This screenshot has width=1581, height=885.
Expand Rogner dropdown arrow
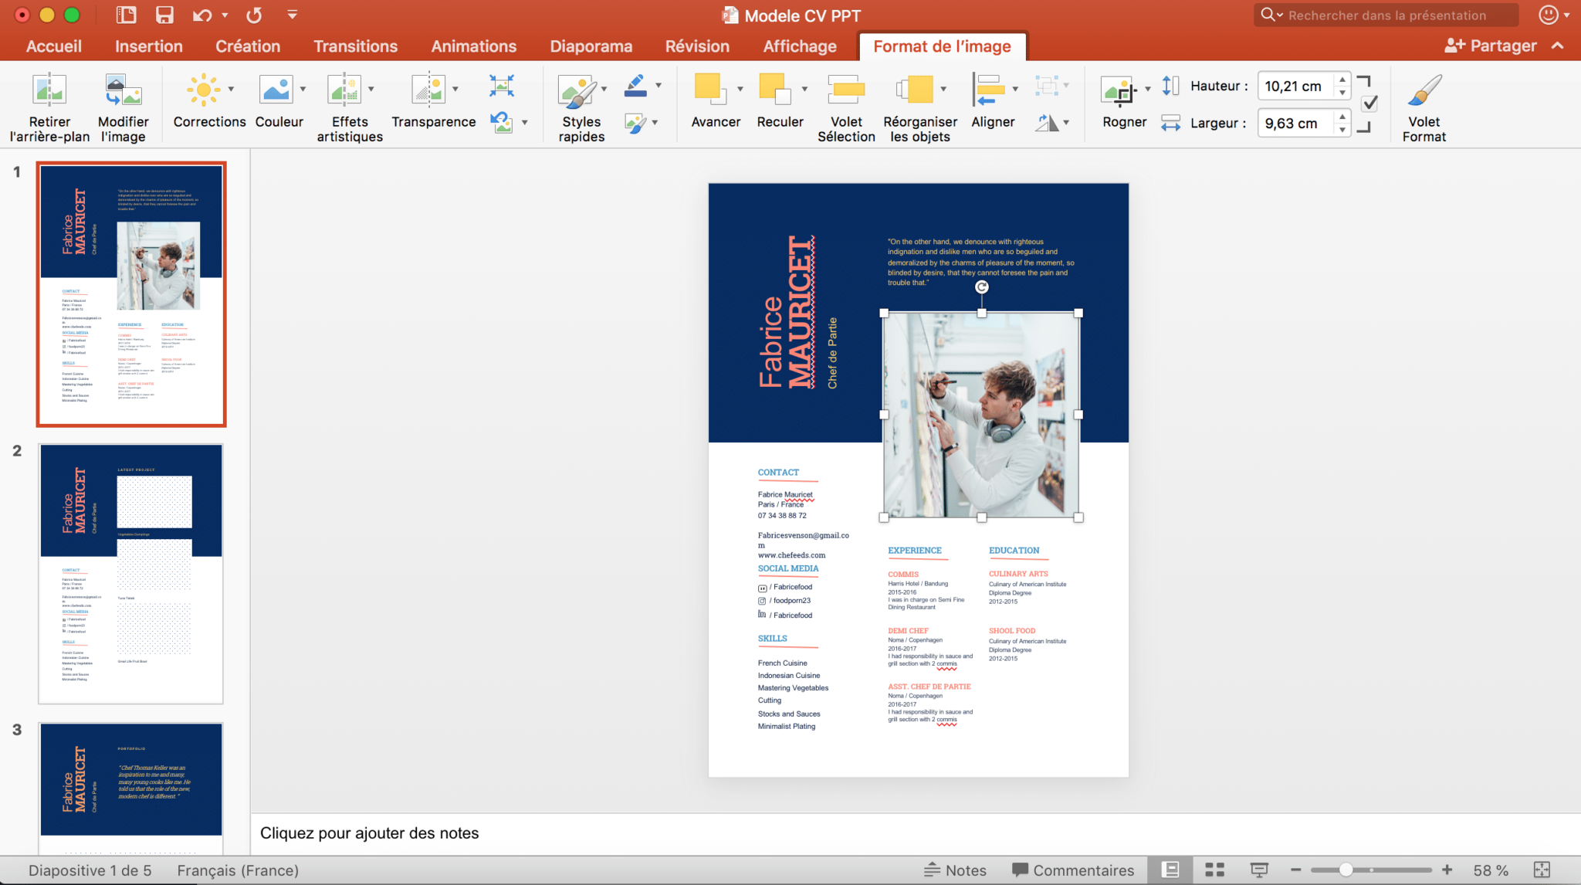[1148, 89]
